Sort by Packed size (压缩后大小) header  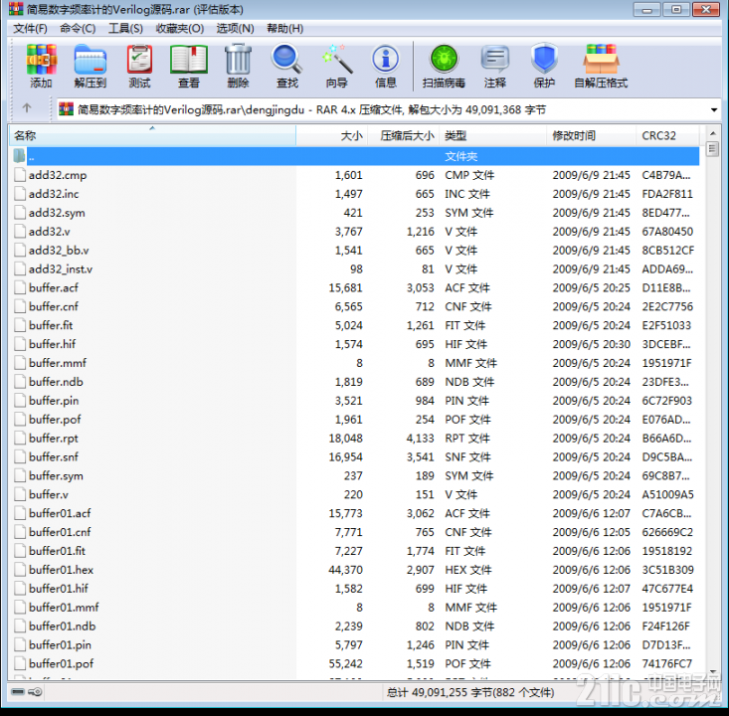(404, 135)
